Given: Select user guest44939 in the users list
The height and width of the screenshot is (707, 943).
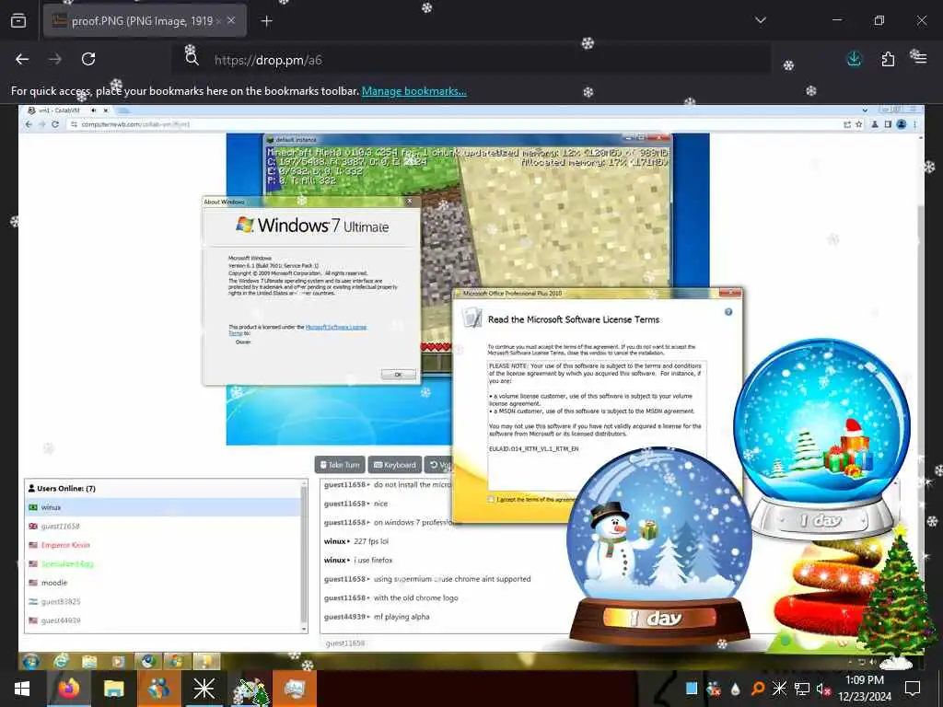Looking at the screenshot, I should click(x=162, y=620).
